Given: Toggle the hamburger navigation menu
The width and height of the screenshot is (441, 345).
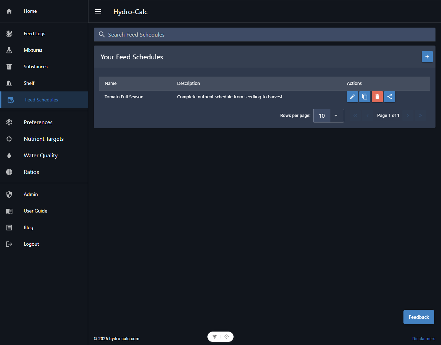Looking at the screenshot, I should pyautogui.click(x=98, y=11).
